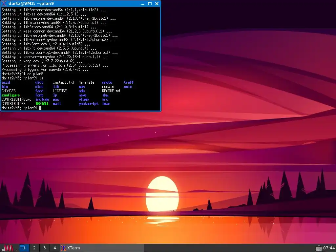Screen dimensions: 336x252
Task: Click the 'acid' directory name
Action: pyautogui.click(x=6, y=82)
